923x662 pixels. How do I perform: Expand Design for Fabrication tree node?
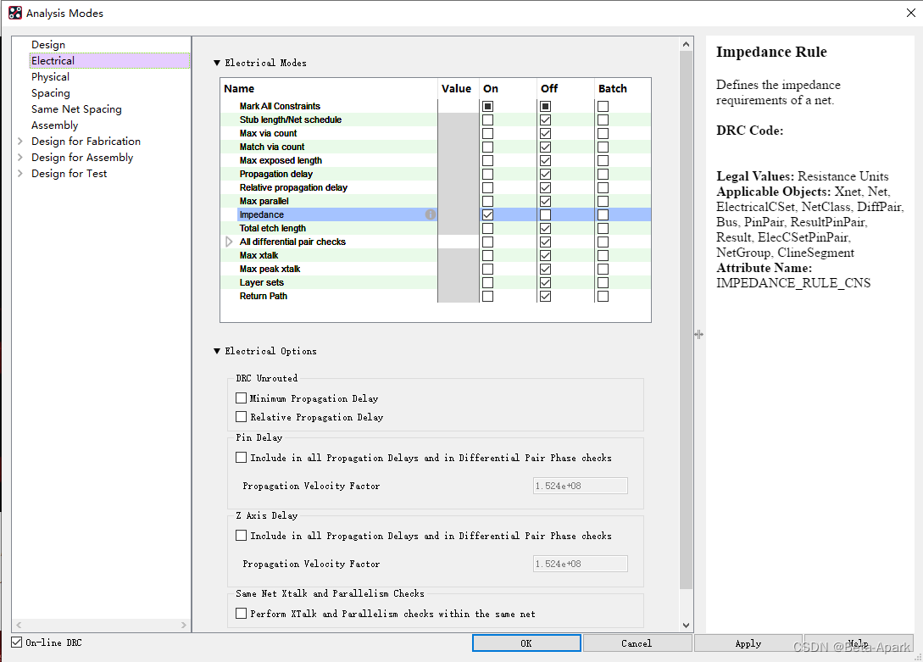tap(19, 142)
